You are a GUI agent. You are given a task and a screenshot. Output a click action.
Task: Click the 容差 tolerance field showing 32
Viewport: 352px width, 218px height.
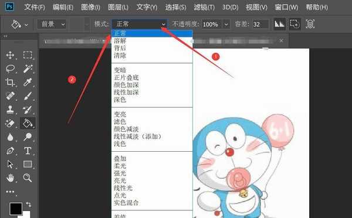click(x=260, y=24)
